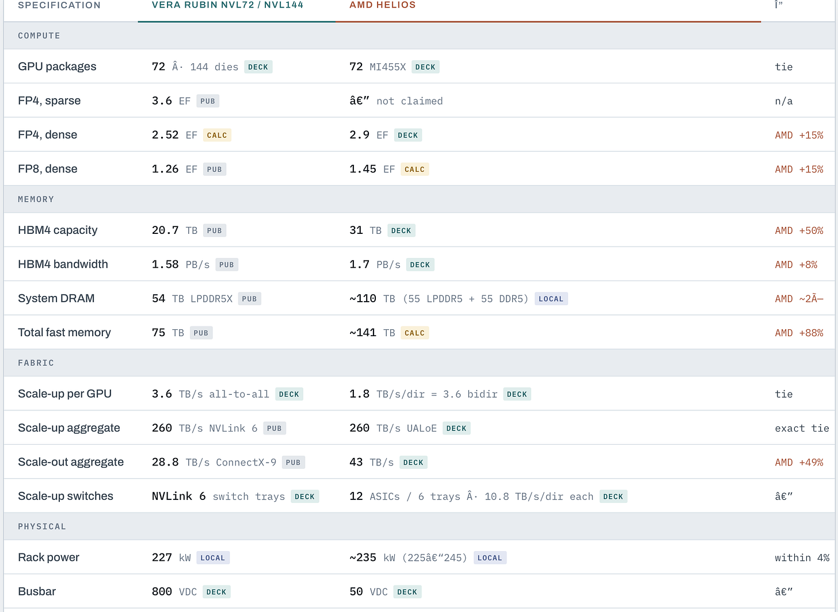Click the HBM4 bandwidth row label
The height and width of the screenshot is (612, 838).
(63, 264)
